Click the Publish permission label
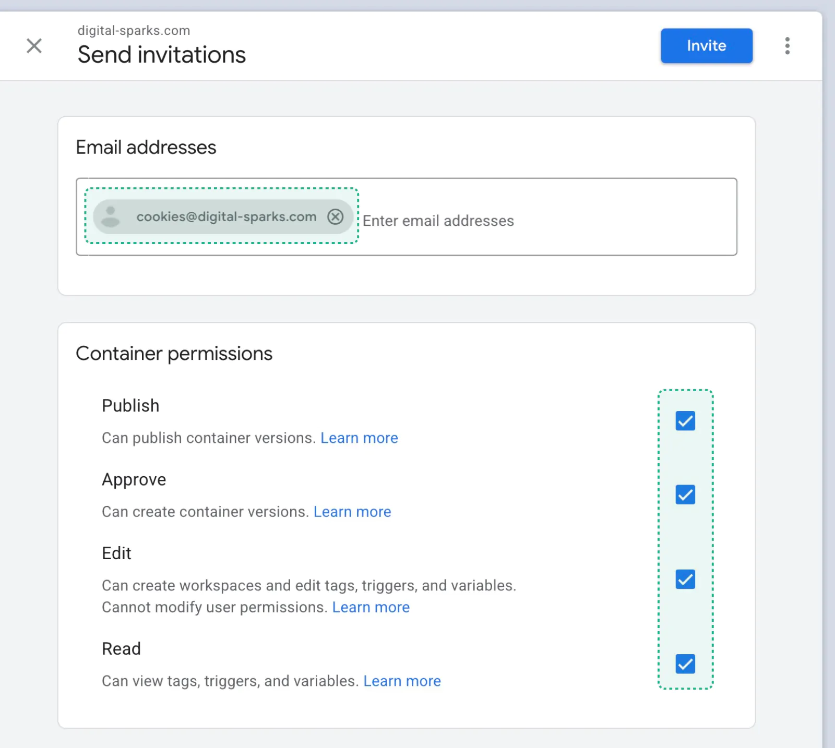 130,406
